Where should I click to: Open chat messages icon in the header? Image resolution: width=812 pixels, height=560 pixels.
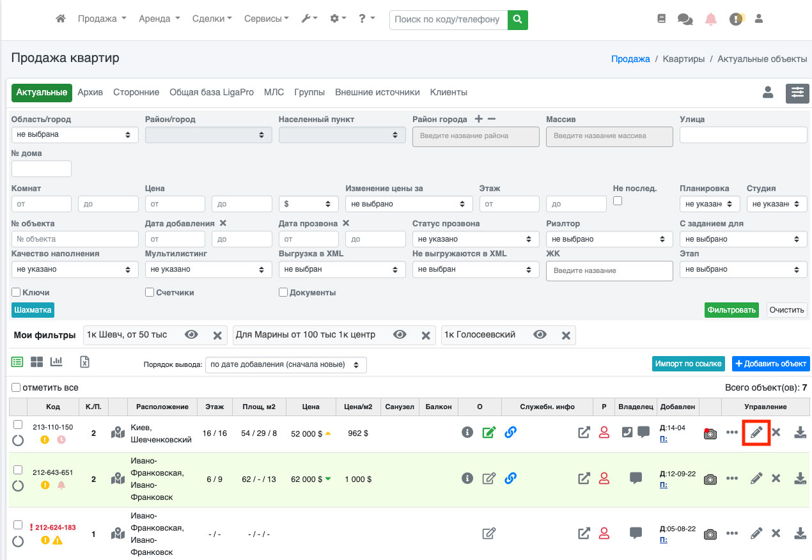[685, 19]
